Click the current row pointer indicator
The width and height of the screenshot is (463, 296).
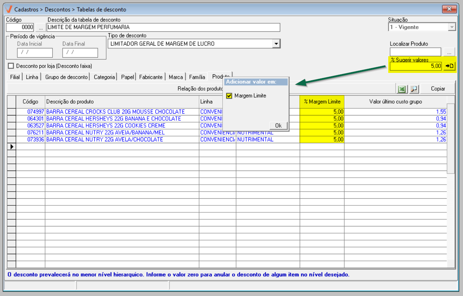[11, 147]
